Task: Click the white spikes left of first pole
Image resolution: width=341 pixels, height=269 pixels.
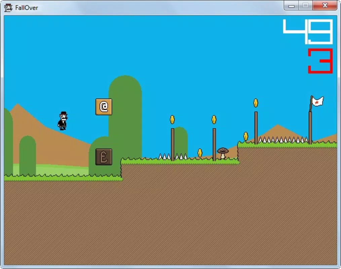Action: coord(164,157)
